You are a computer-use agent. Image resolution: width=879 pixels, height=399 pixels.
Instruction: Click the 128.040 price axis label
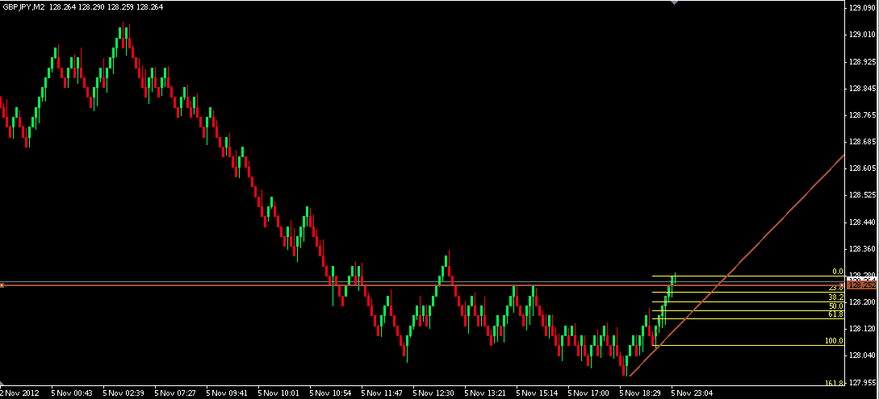(x=864, y=355)
